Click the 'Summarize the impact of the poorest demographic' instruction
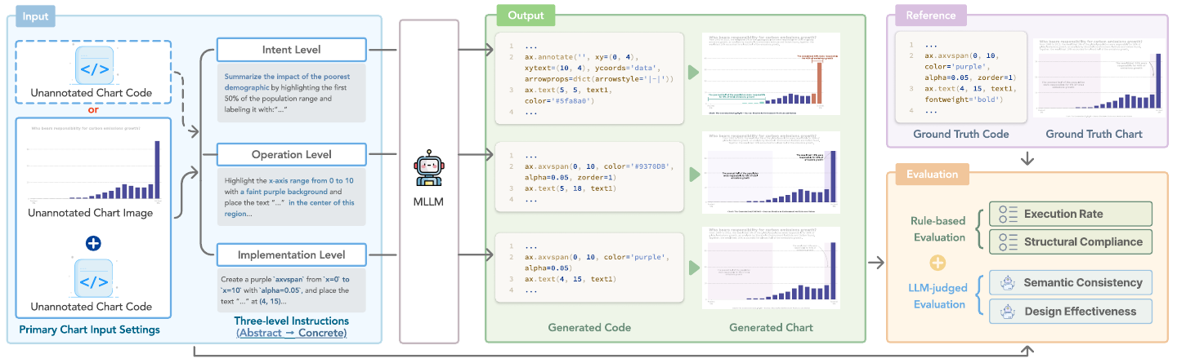The width and height of the screenshot is (1177, 363). point(292,95)
